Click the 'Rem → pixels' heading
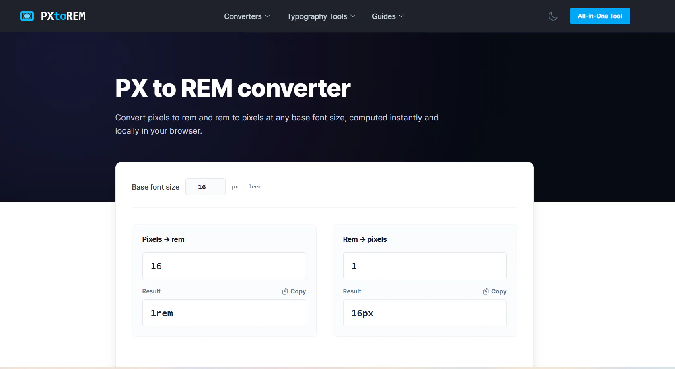The image size is (675, 369). (365, 239)
